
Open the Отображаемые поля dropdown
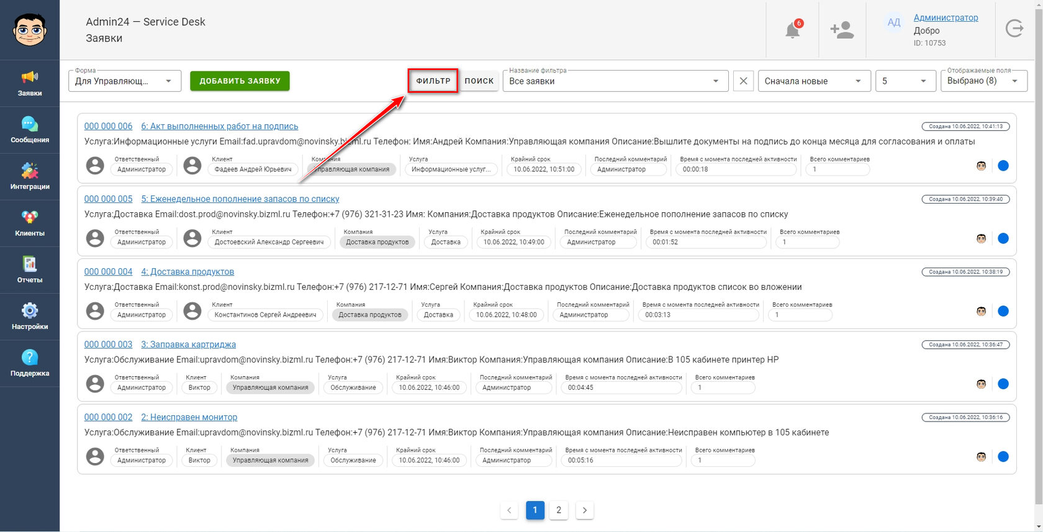pyautogui.click(x=984, y=81)
